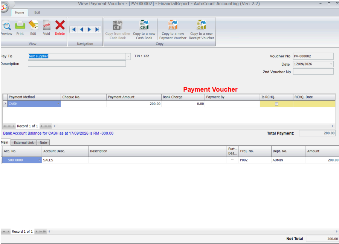Toggle the Is RCHQ. checkbox
The width and height of the screenshot is (339, 244).
coord(276,104)
